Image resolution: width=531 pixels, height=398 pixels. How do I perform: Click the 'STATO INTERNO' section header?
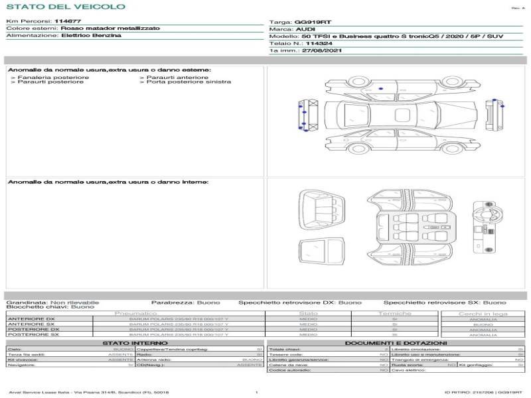pyautogui.click(x=135, y=343)
